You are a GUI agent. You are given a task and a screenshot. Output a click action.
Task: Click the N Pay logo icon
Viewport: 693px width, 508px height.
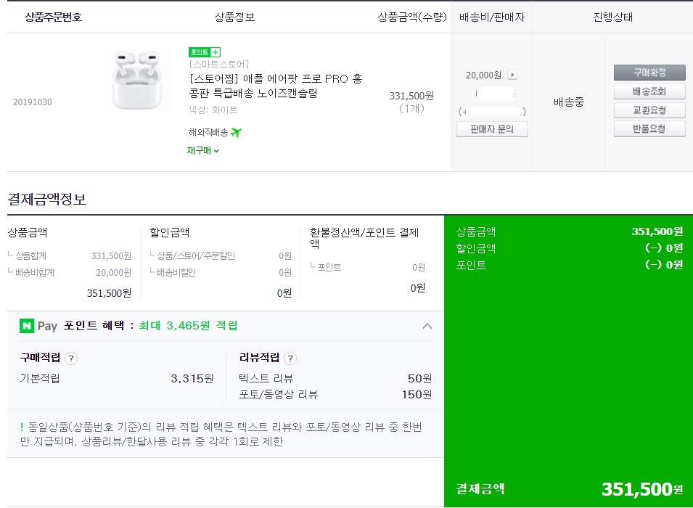27,326
